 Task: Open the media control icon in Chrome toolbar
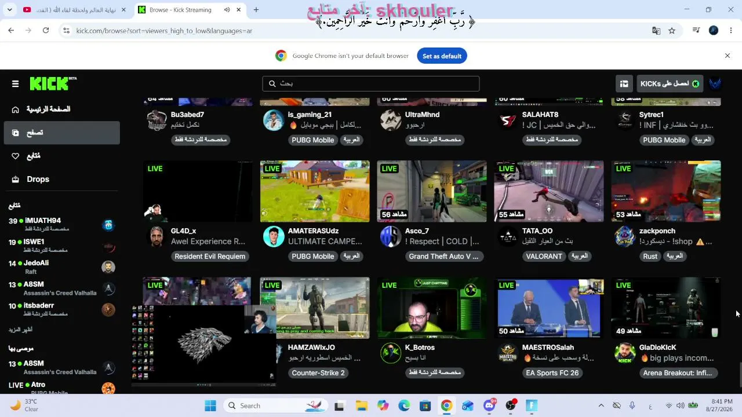click(x=696, y=31)
